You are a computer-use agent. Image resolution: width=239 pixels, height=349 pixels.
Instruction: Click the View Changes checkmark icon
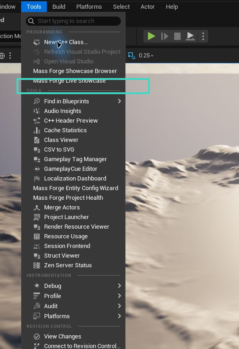coord(36,337)
